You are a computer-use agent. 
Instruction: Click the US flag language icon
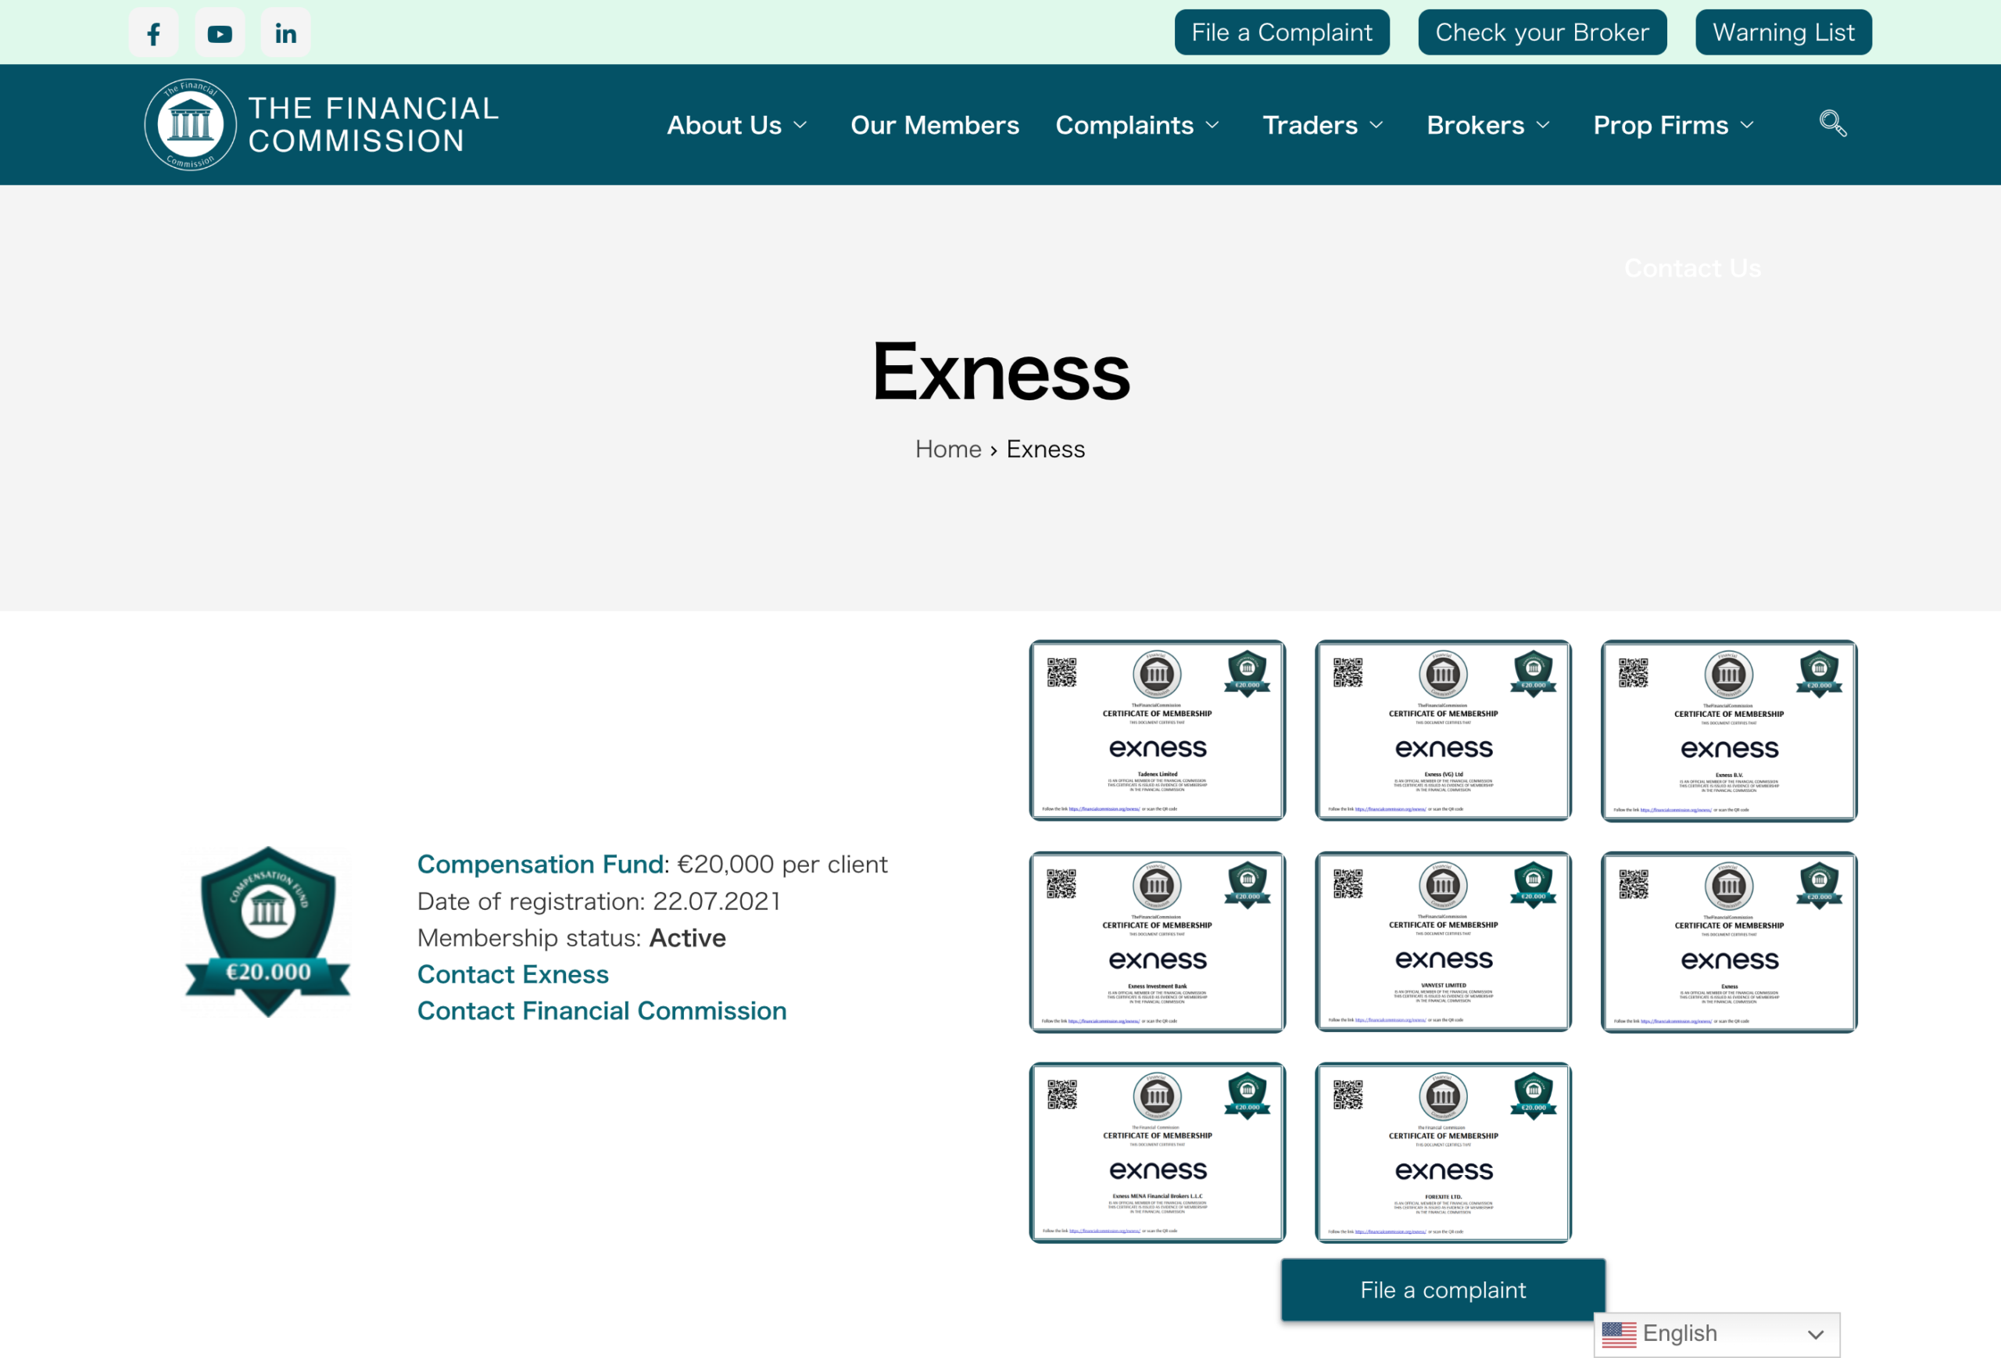[1619, 1334]
